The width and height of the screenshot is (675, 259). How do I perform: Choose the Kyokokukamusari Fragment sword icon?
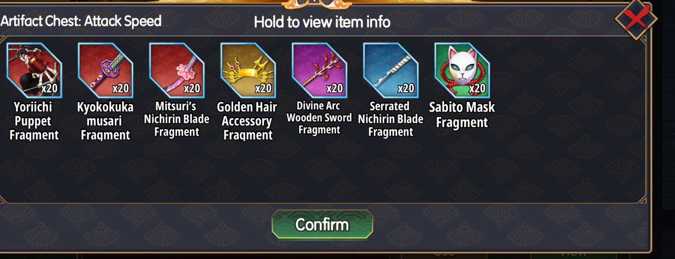point(106,70)
